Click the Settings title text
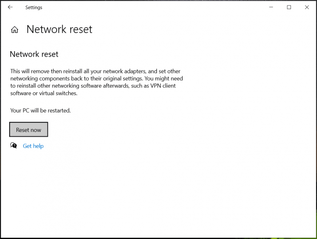This screenshot has height=239, width=317. click(x=34, y=8)
